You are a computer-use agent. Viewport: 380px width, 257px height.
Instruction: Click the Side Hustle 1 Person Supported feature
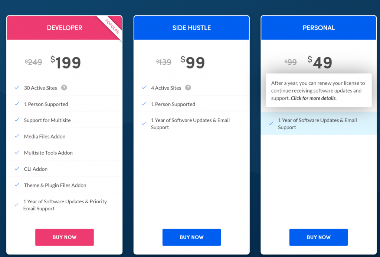click(173, 104)
